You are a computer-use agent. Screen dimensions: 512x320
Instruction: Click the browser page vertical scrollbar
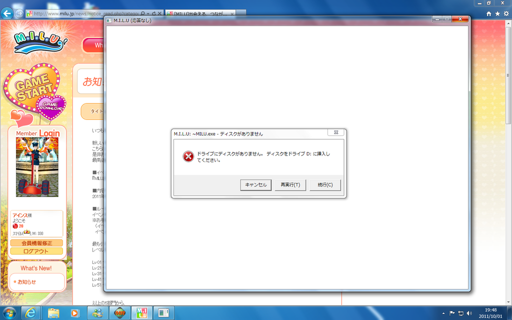(508, 75)
